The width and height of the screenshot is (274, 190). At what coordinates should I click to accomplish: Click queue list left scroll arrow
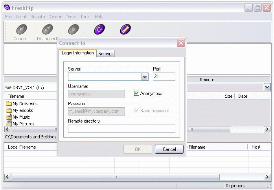(x=7, y=177)
